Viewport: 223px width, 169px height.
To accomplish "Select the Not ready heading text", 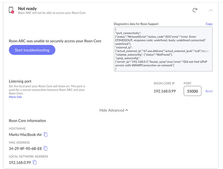I will (27, 8).
